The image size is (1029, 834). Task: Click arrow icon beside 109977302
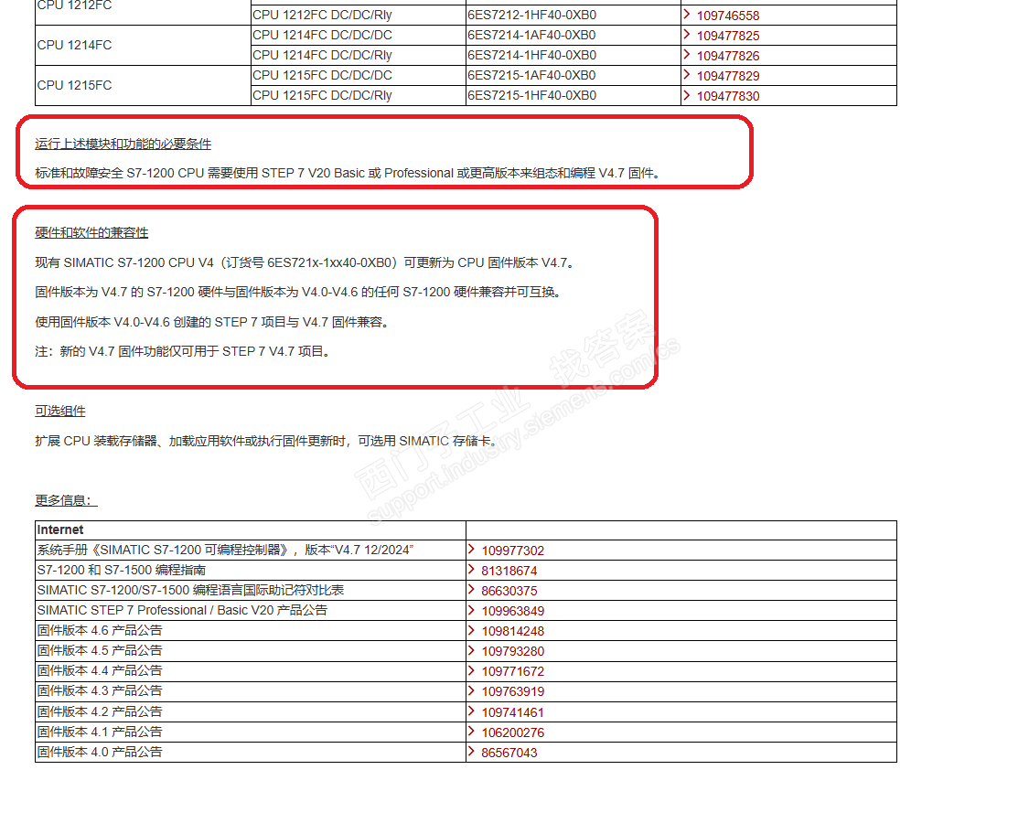pyautogui.click(x=471, y=550)
